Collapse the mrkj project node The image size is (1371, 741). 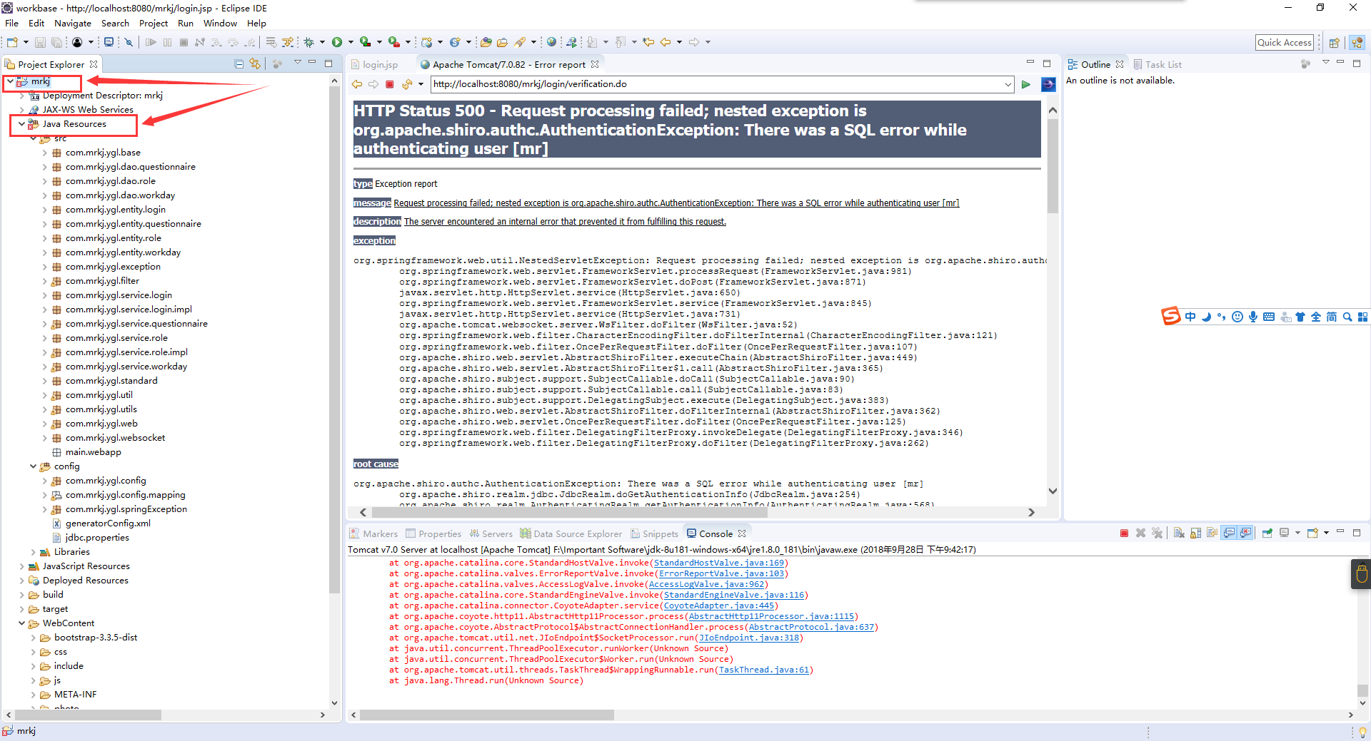(10, 81)
